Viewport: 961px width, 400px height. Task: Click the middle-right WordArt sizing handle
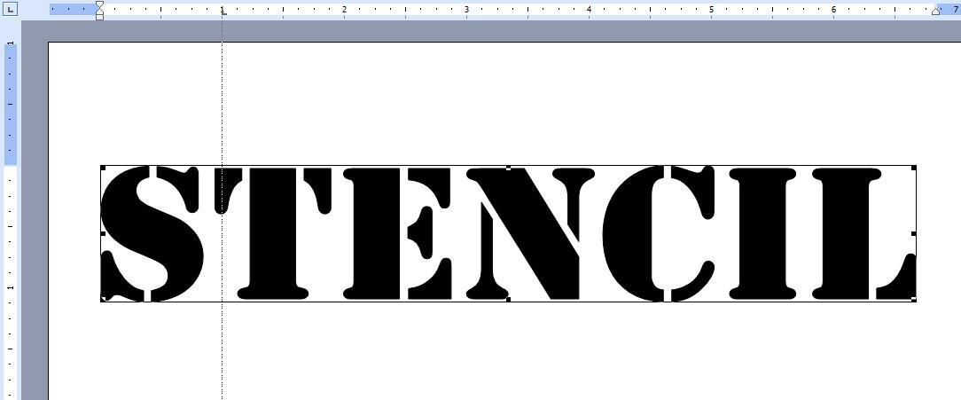(x=913, y=233)
